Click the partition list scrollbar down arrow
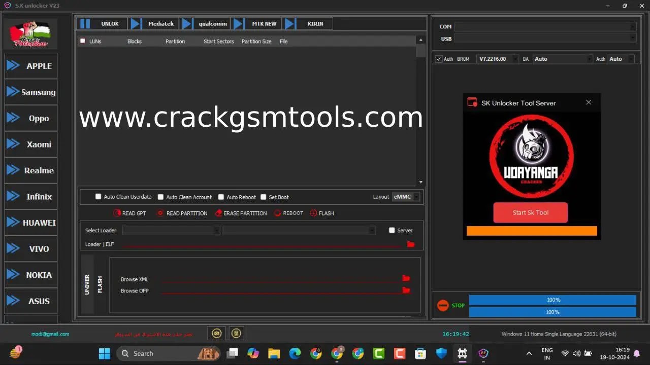The width and height of the screenshot is (650, 365). (420, 182)
